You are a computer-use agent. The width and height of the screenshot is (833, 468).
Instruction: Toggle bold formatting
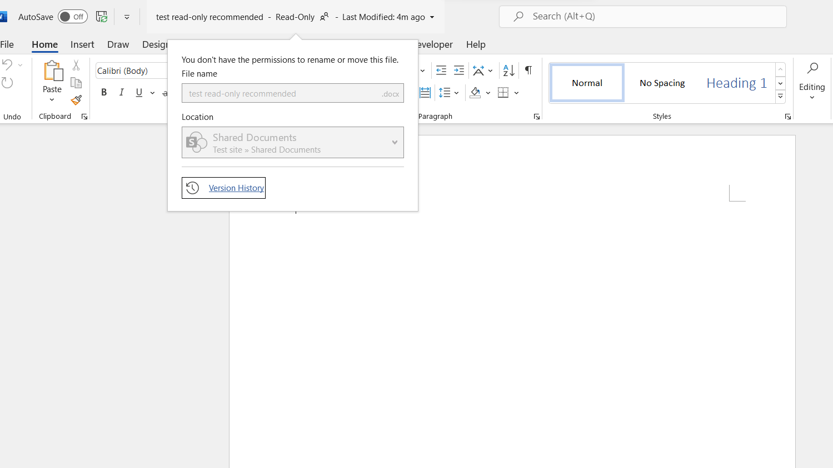pos(104,92)
